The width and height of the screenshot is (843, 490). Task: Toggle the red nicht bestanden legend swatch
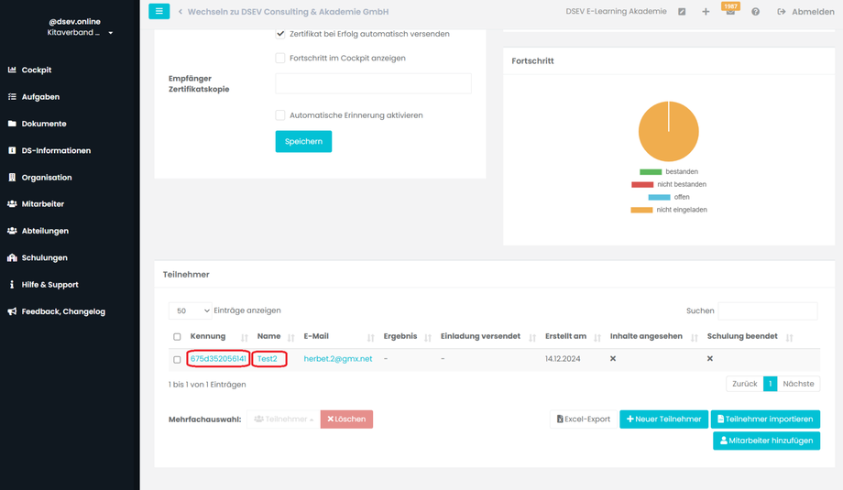642,185
